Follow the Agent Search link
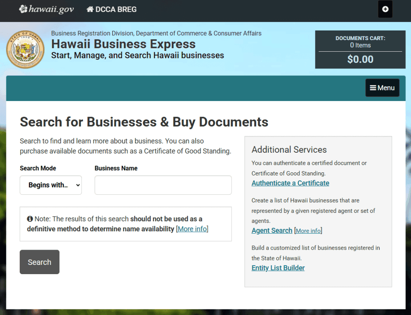Image resolution: width=411 pixels, height=315 pixels. point(272,230)
